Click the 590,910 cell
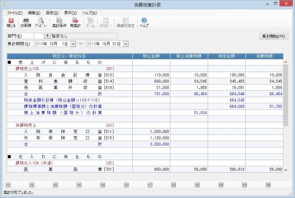This screenshot has width=295, height=198. (227, 170)
